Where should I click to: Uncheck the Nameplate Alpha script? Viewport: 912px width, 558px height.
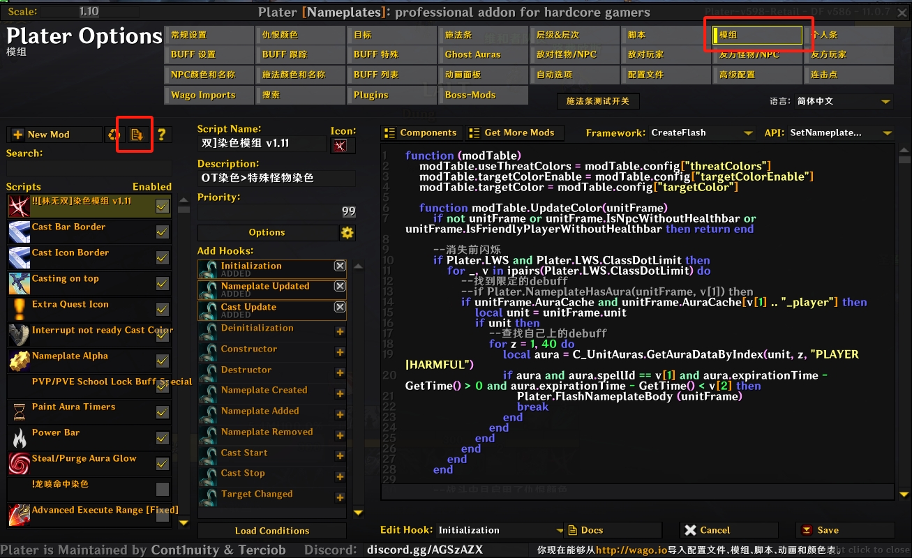162,361
